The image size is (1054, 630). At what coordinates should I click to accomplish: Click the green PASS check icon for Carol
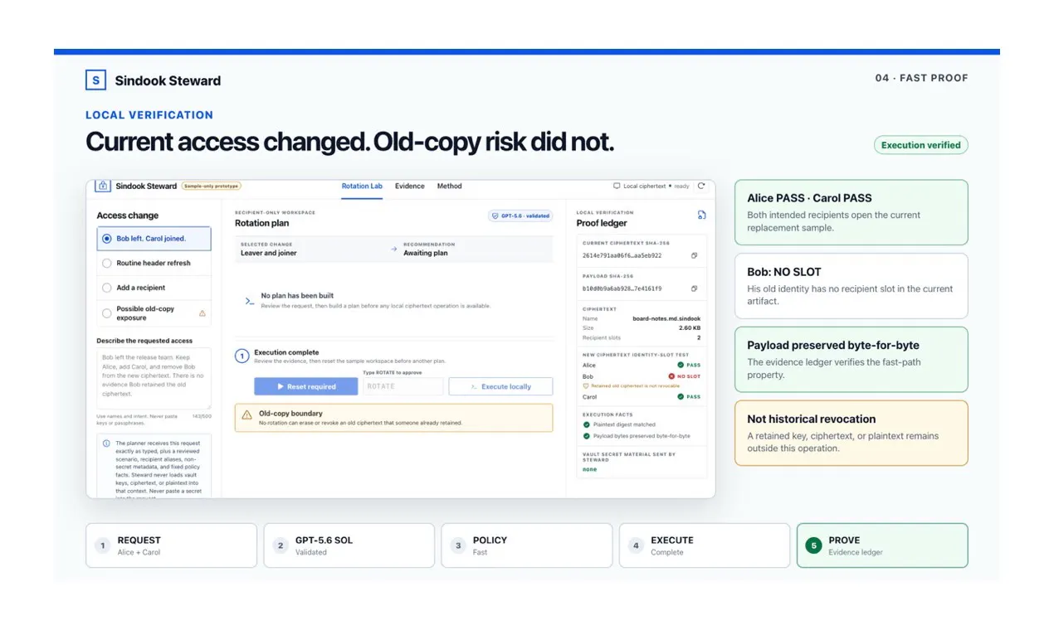point(681,397)
